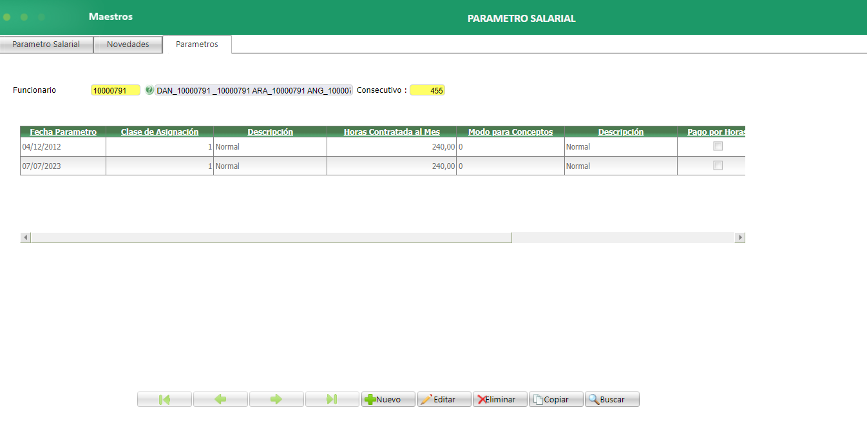Sort by Clase de Asignación column header

pos(160,132)
